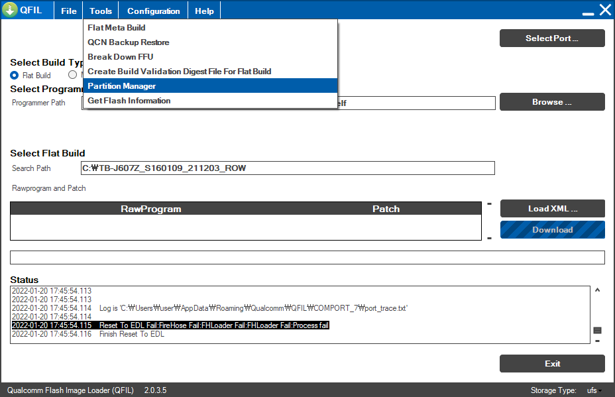Click the Load XML button
Viewport: 615px width, 397px height.
point(552,208)
